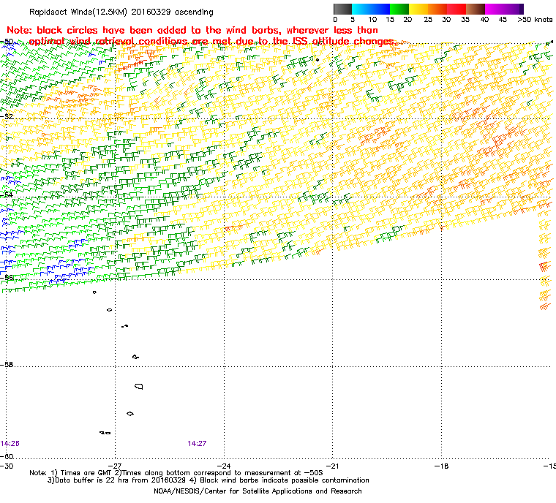Viewport: 556px width, 503px height.
Task: Click the largest island outline near -58.5 latitude
Action: 139,386
